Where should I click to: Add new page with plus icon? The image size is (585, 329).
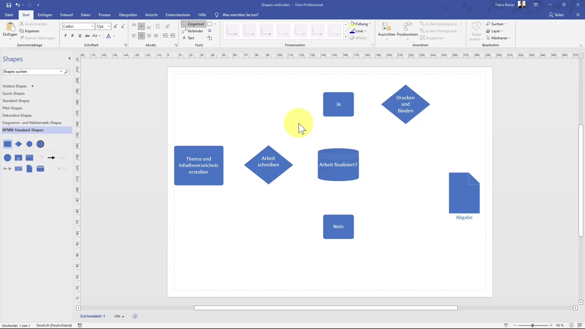click(x=135, y=316)
